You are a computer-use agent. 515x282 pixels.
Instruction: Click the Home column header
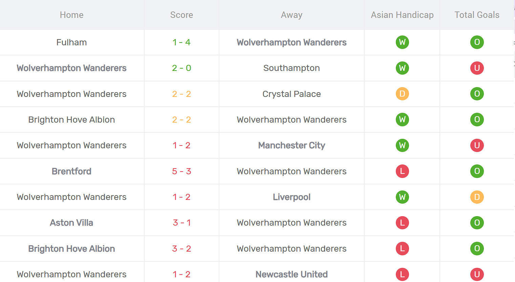point(71,15)
